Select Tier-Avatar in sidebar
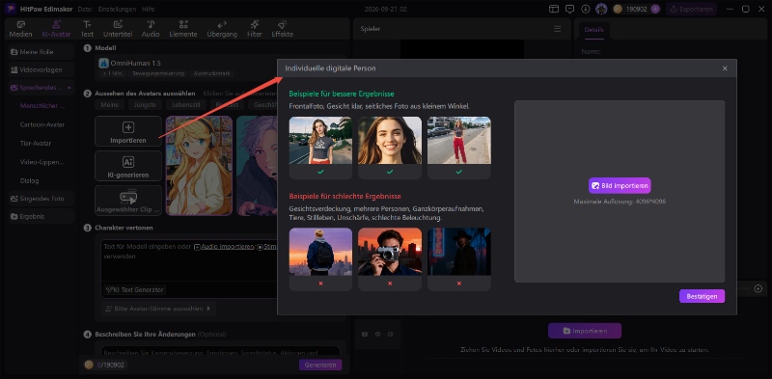The height and width of the screenshot is (379, 772). [x=36, y=144]
